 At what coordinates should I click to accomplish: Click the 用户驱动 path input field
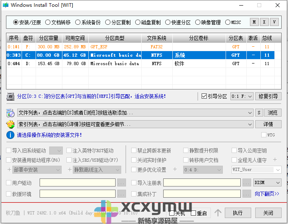(78, 182)
